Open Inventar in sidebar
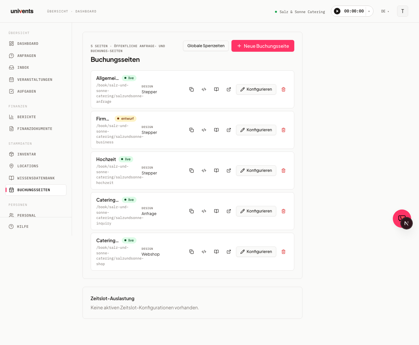Image resolution: width=419 pixels, height=345 pixels. pyautogui.click(x=36, y=154)
